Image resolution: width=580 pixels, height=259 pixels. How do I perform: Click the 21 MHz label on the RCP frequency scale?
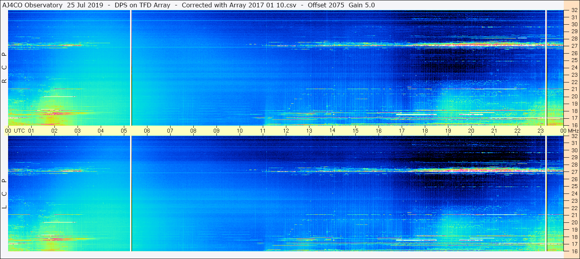[x=574, y=89]
